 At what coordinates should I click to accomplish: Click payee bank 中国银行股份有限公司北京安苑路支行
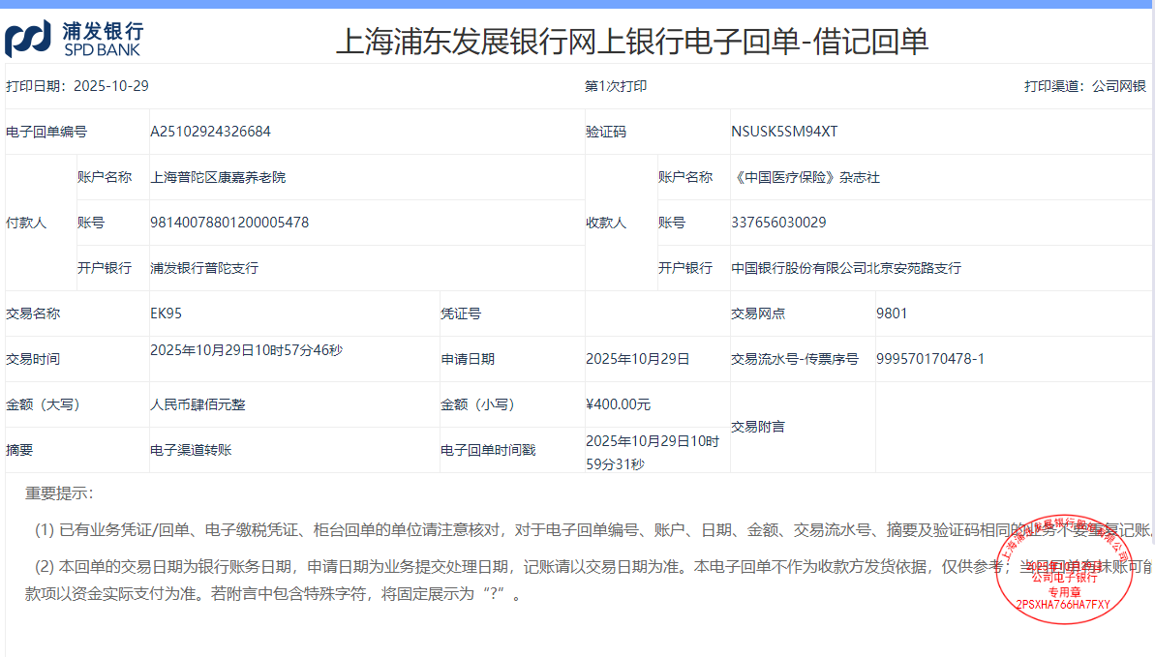846,268
